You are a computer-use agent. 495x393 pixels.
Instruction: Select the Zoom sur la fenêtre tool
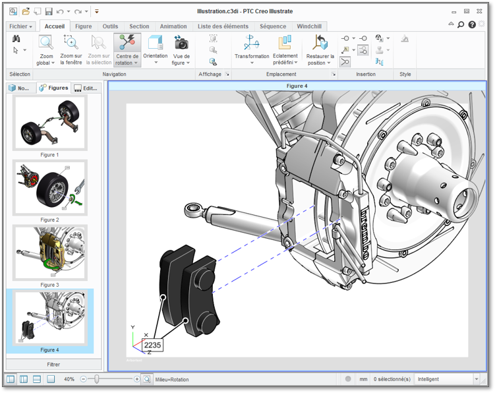pyautogui.click(x=71, y=44)
